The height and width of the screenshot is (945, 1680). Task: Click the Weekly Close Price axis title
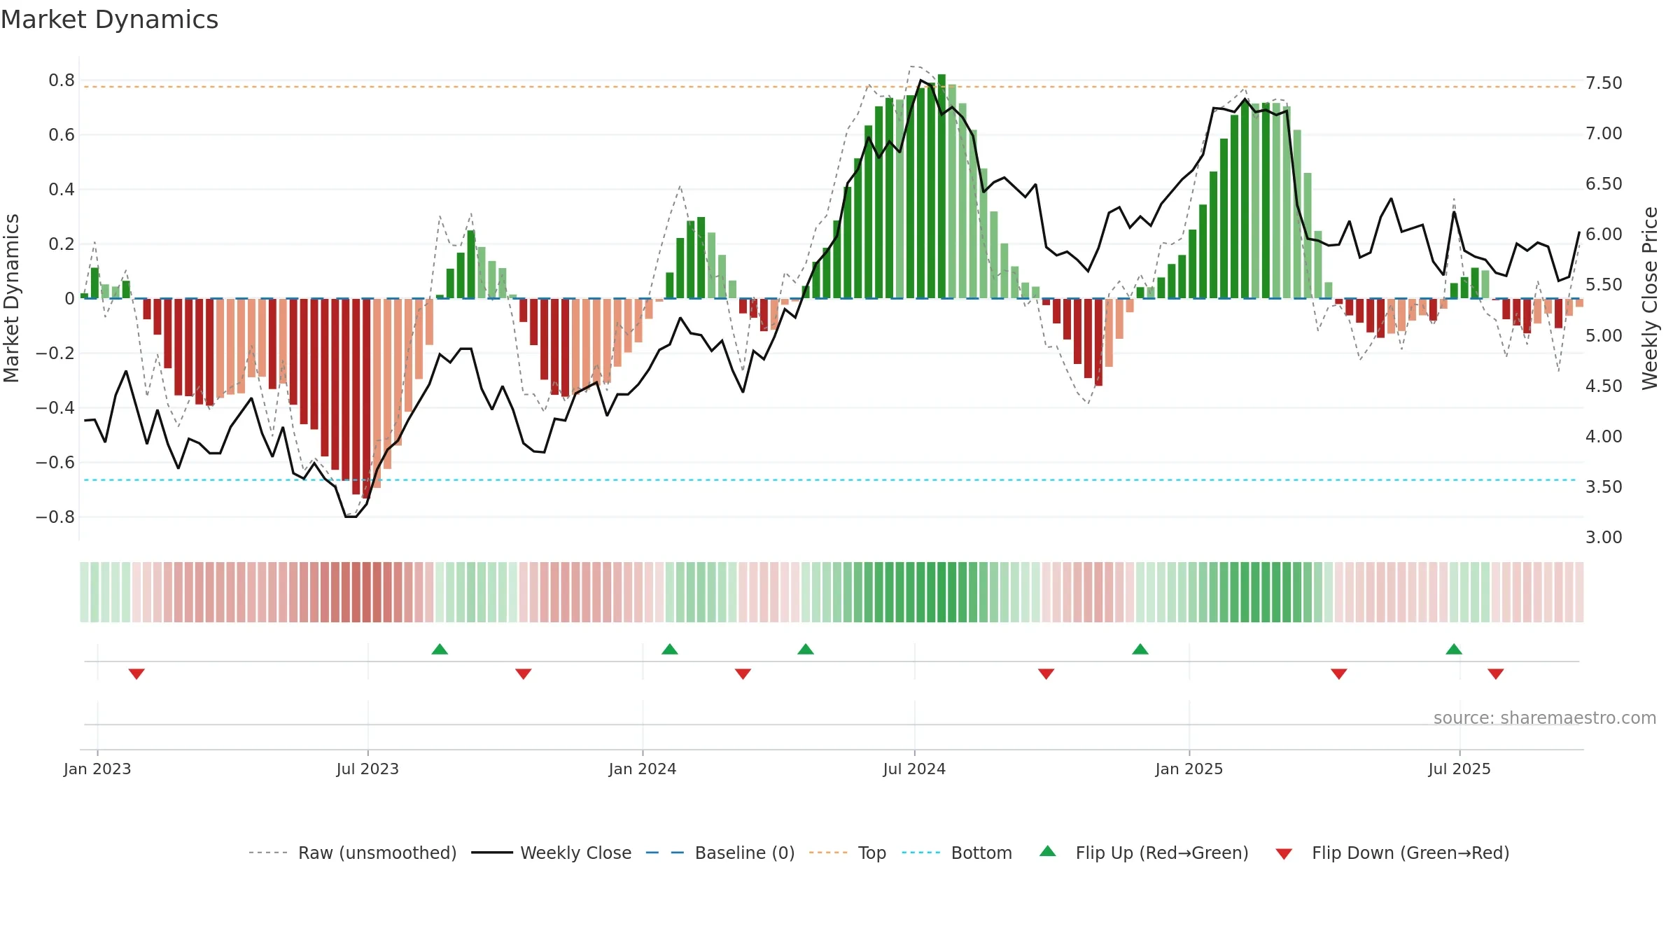1650,298
